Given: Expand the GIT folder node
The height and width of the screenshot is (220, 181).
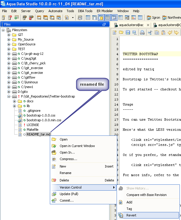Looking at the screenshot, I should click(9, 35).
